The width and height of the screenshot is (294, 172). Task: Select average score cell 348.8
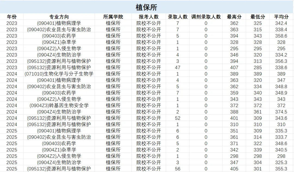pos(281,86)
